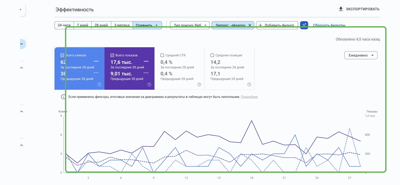Image resolution: width=400 pixels, height=185 pixels.
Task: Click the "Эффективность" page heading
Action: tap(74, 10)
